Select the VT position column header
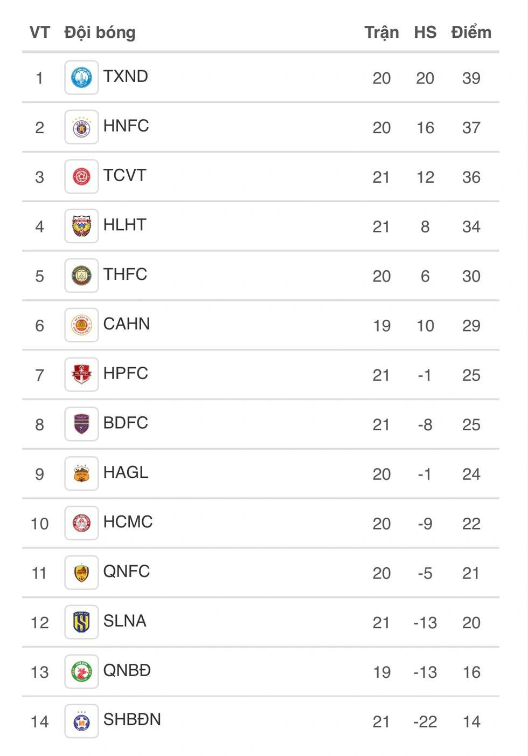528x756 pixels. click(x=39, y=32)
